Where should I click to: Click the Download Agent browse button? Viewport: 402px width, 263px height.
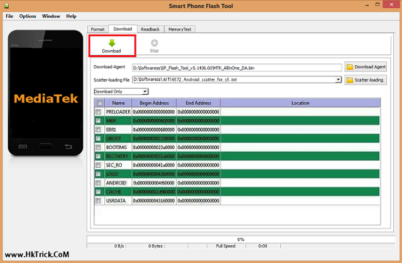click(366, 67)
